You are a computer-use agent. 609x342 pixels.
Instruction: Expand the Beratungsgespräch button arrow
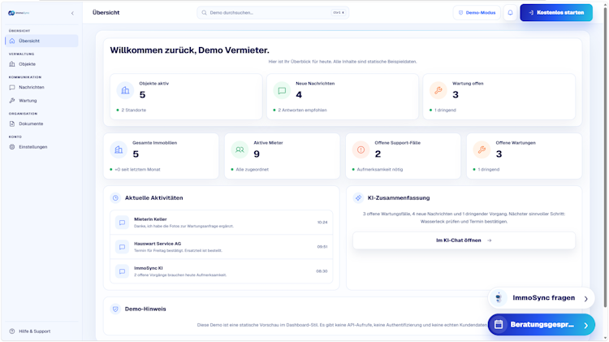[585, 325]
